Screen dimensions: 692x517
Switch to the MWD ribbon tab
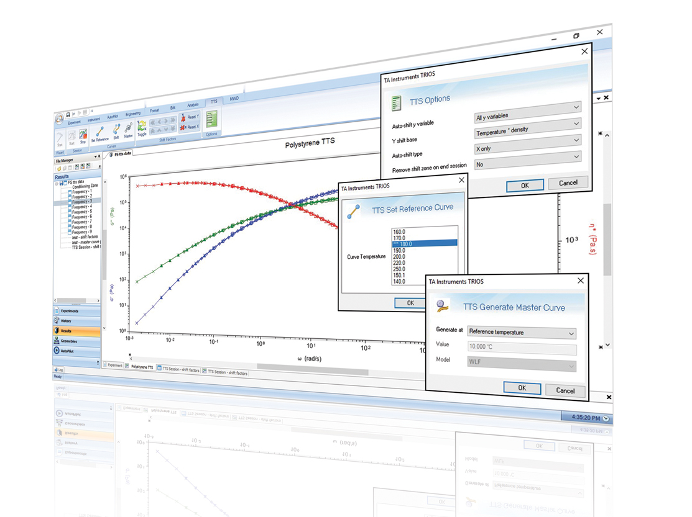click(x=234, y=99)
